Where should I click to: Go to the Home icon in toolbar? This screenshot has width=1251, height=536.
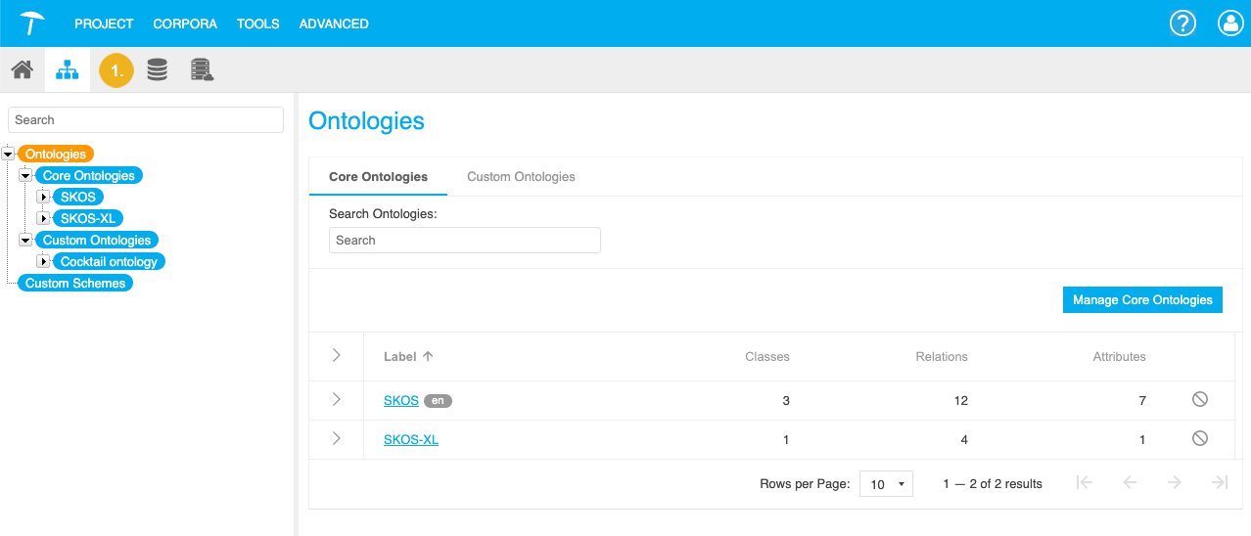point(23,70)
